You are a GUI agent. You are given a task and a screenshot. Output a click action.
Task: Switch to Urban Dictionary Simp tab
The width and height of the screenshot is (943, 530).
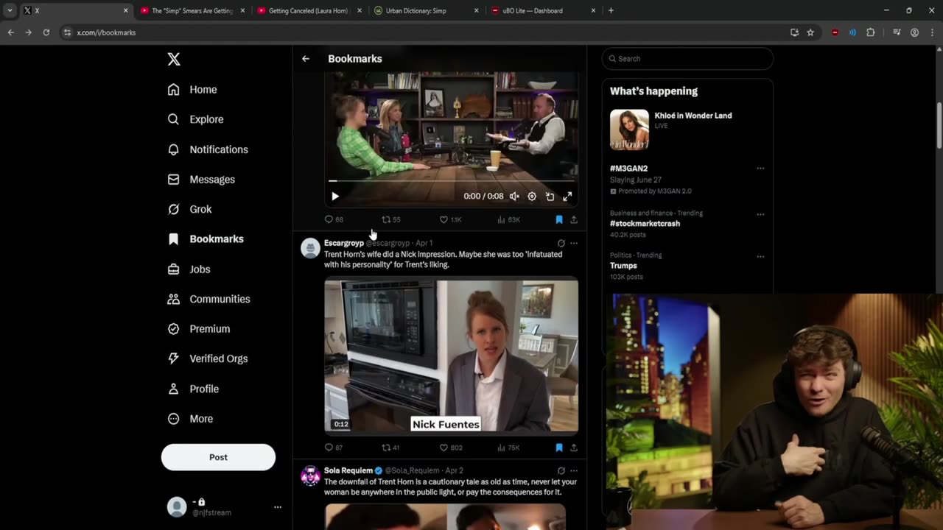pyautogui.click(x=425, y=11)
